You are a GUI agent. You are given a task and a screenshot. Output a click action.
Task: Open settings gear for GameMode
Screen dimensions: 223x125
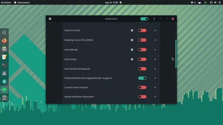click(x=132, y=50)
